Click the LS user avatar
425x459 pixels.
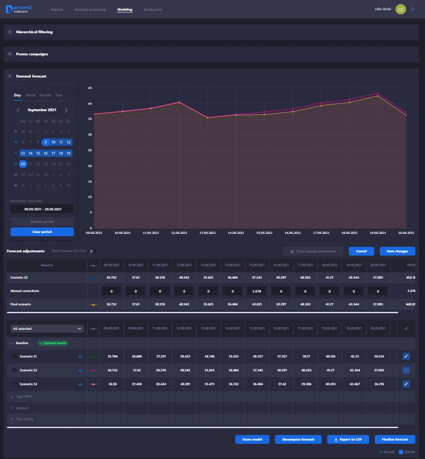[401, 9]
